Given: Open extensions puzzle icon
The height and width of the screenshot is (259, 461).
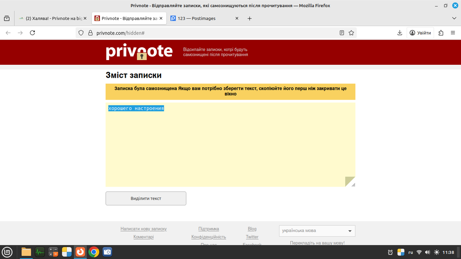Looking at the screenshot, I should coord(441,33).
